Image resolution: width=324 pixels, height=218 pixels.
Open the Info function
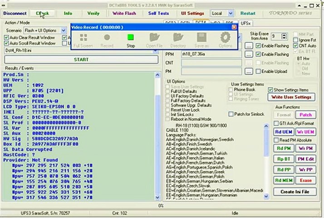point(68,14)
